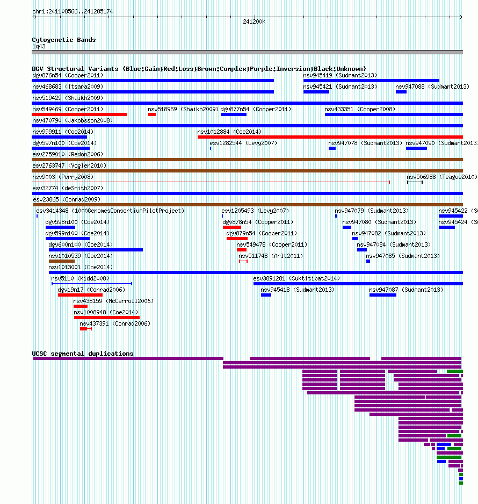The image size is (478, 504).
Task: Open nsv438159 (McCarroll2006) variant
Action: (x=113, y=301)
